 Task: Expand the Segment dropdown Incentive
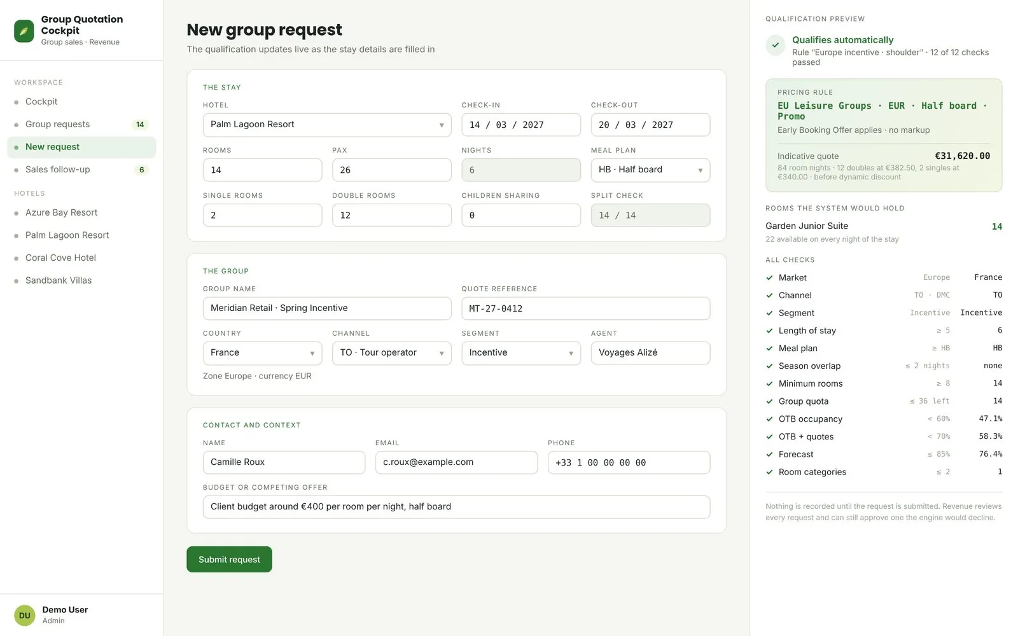(x=521, y=353)
